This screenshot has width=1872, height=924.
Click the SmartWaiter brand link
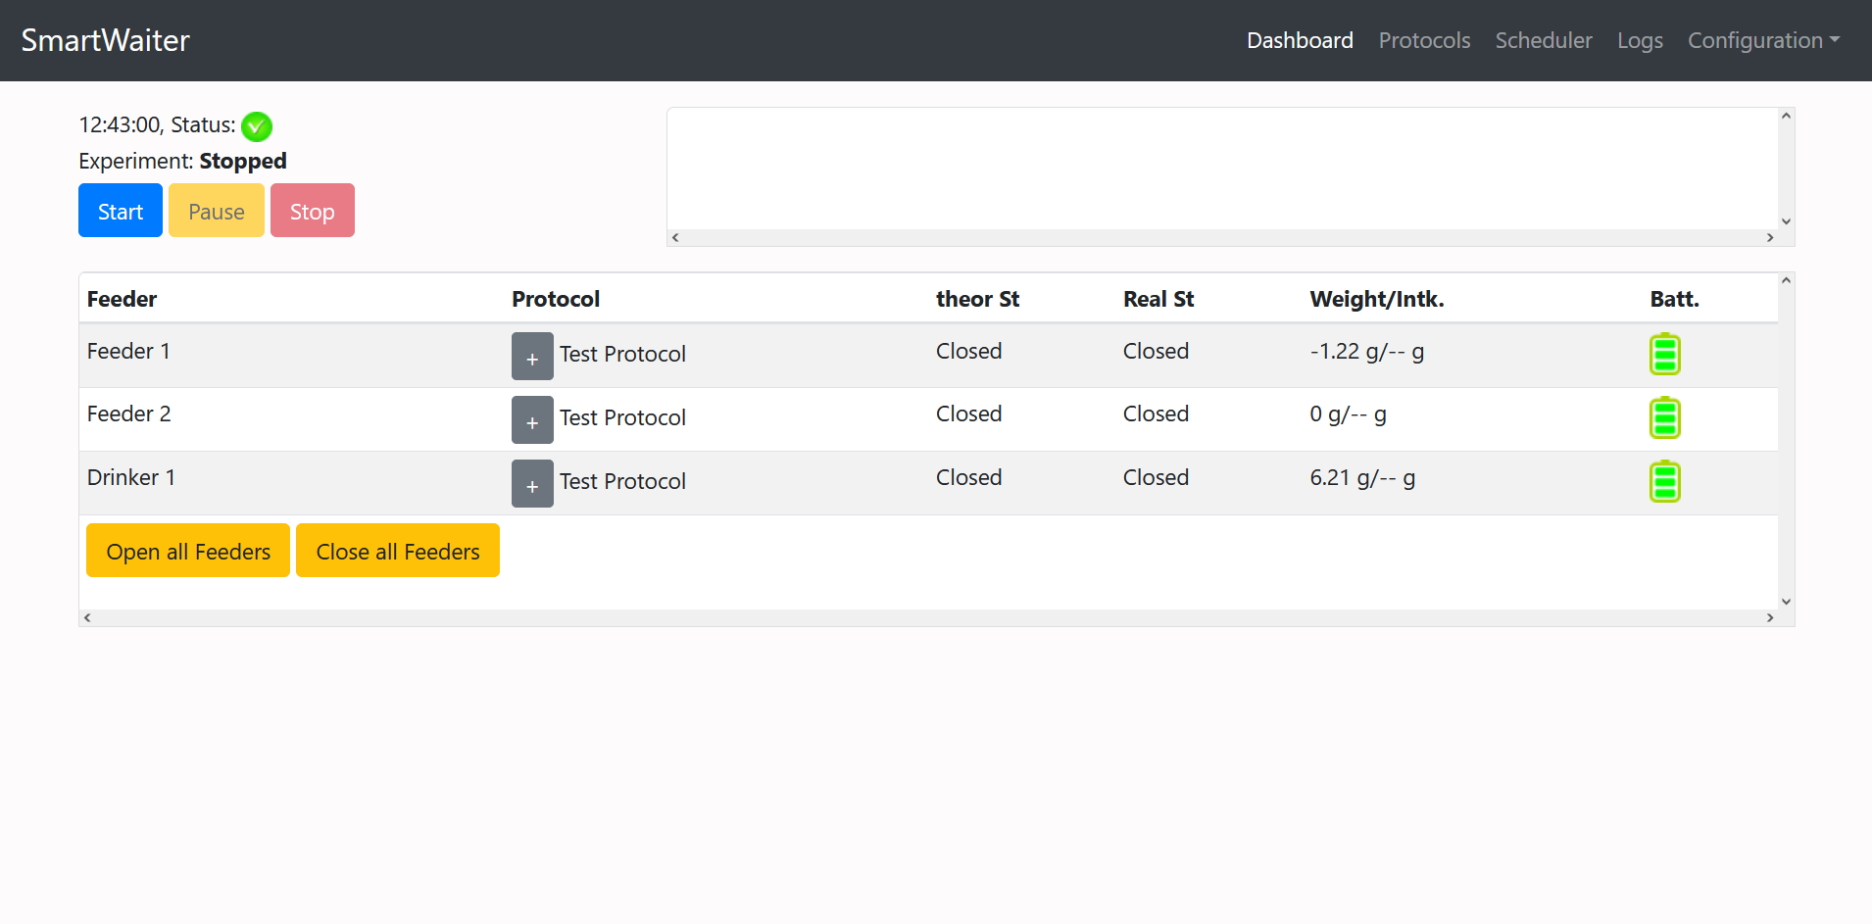click(x=106, y=40)
